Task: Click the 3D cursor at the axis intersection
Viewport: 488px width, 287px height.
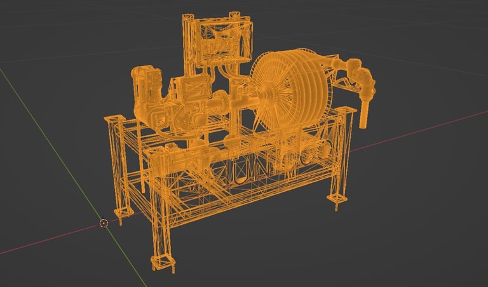Action: [x=104, y=223]
